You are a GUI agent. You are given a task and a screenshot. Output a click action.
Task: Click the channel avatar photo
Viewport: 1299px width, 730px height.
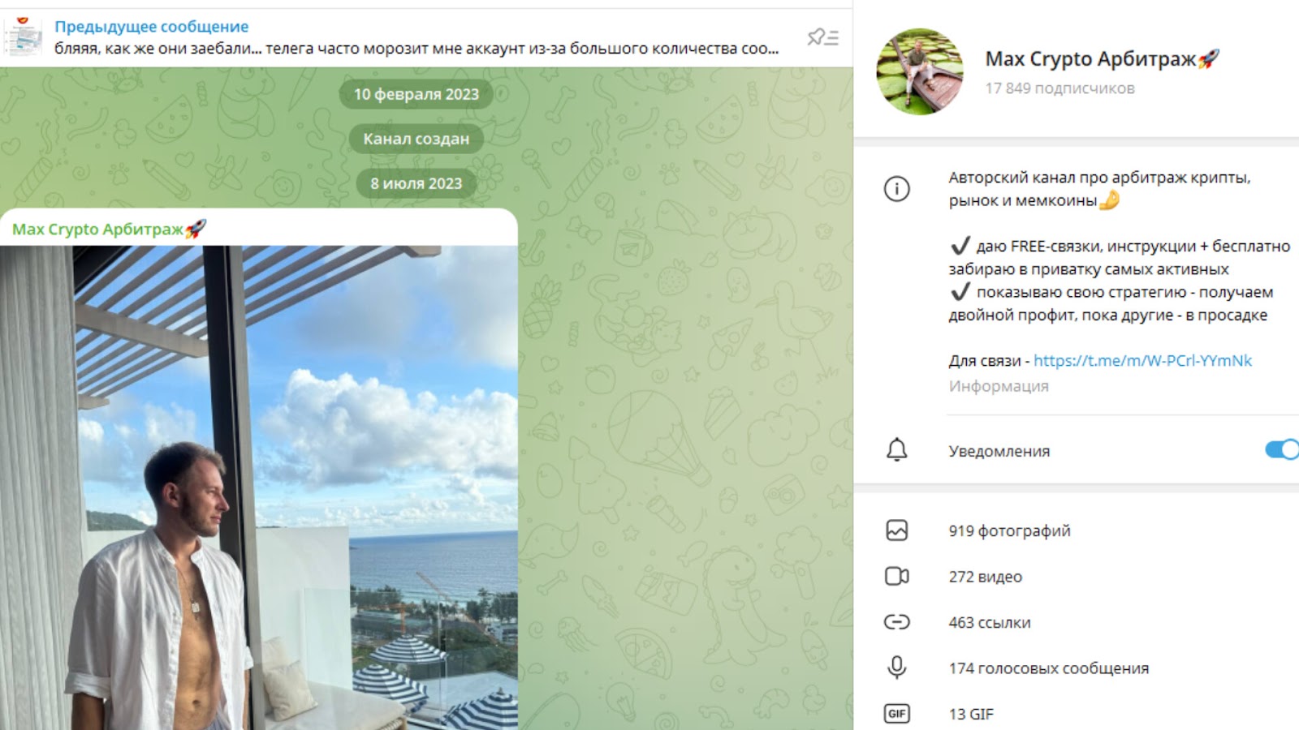pyautogui.click(x=920, y=71)
